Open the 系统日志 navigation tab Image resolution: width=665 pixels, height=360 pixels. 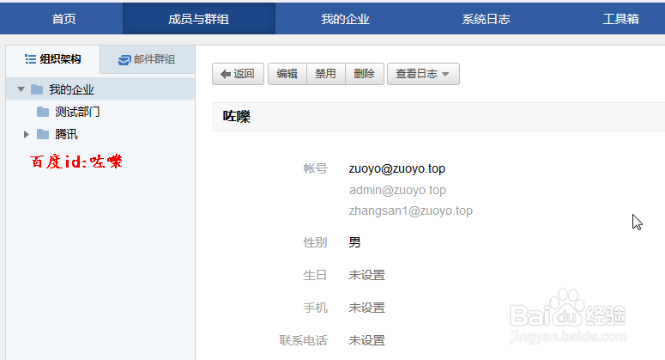(486, 19)
